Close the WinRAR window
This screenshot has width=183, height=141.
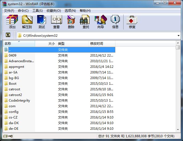tap(175, 3)
